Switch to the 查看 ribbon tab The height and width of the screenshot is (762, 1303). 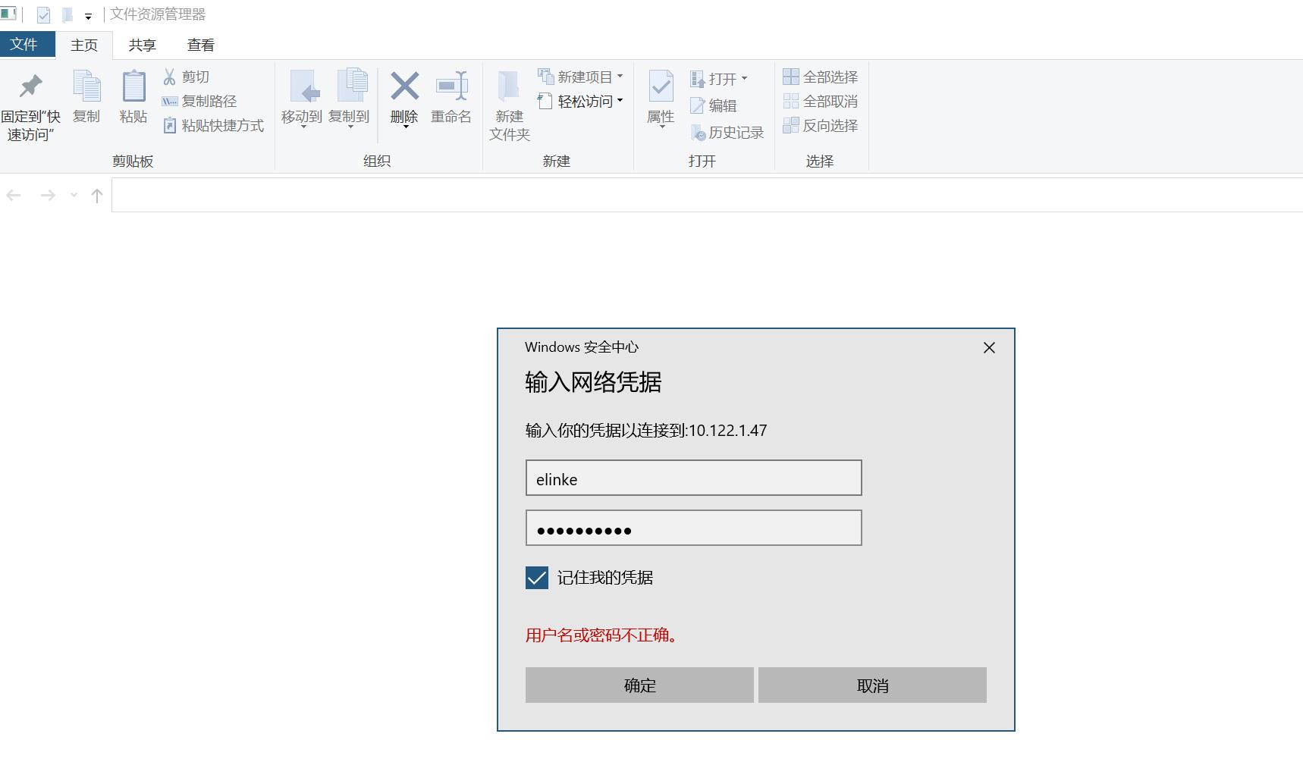coord(199,45)
